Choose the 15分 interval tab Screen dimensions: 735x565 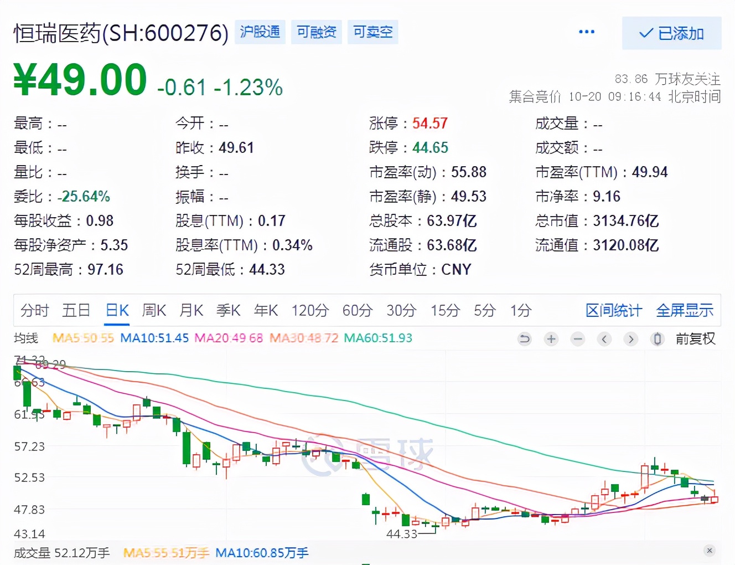tap(445, 310)
